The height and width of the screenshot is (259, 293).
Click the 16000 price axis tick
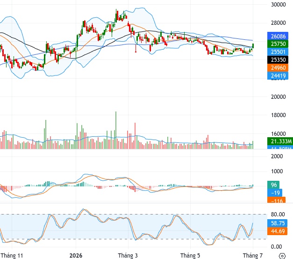(278, 133)
